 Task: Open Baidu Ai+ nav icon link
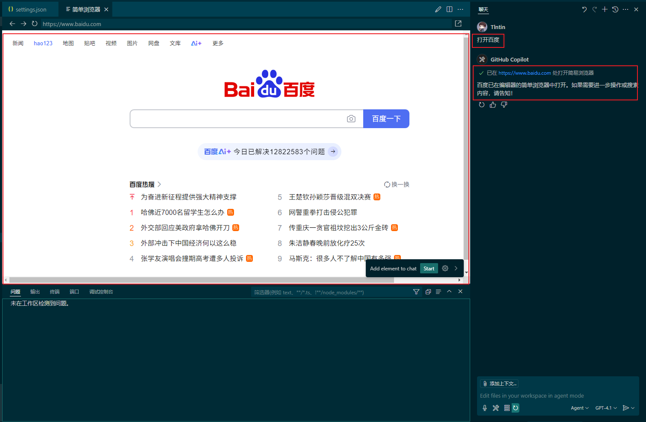click(196, 43)
